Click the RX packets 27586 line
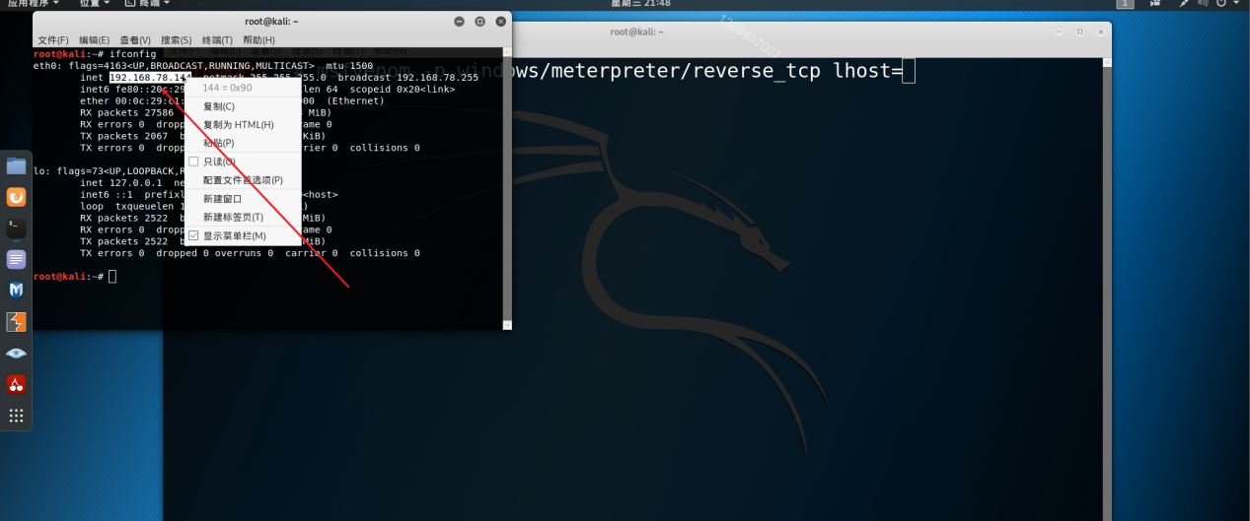The width and height of the screenshot is (1250, 521). [x=126, y=112]
